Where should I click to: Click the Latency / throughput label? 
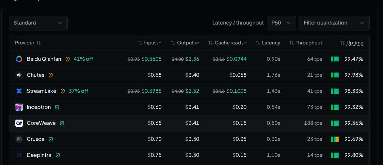238,23
